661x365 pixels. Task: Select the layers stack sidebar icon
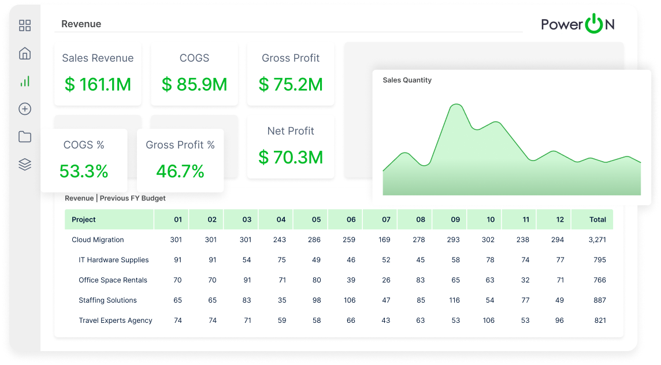(25, 165)
